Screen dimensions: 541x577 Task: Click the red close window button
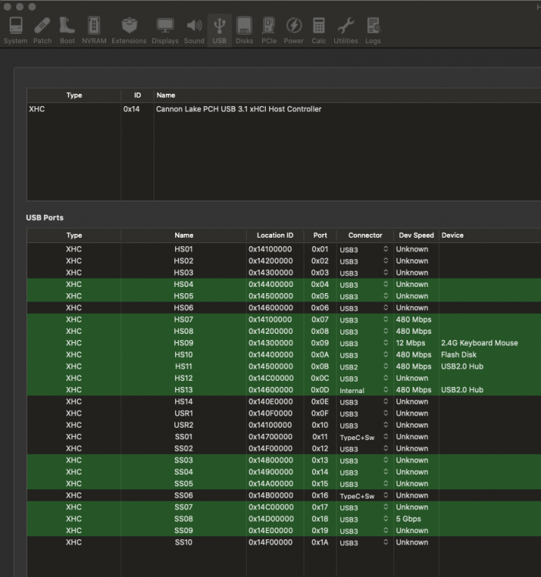pyautogui.click(x=8, y=7)
